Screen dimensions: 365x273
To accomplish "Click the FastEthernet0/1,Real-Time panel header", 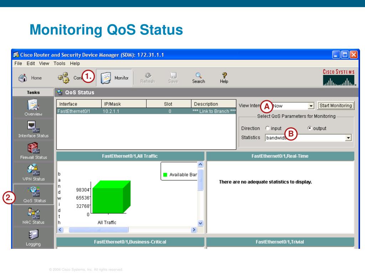I will pos(280,156).
